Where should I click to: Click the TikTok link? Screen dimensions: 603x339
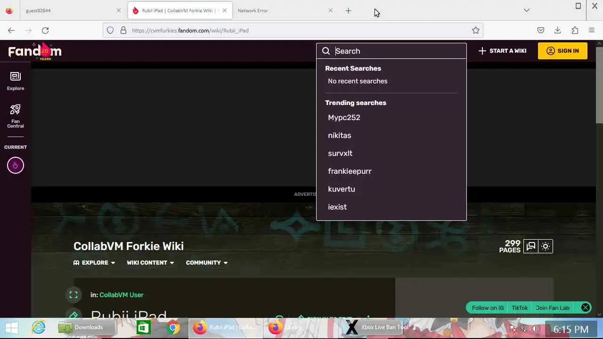(x=520, y=307)
